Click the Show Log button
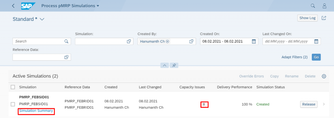 307,18
